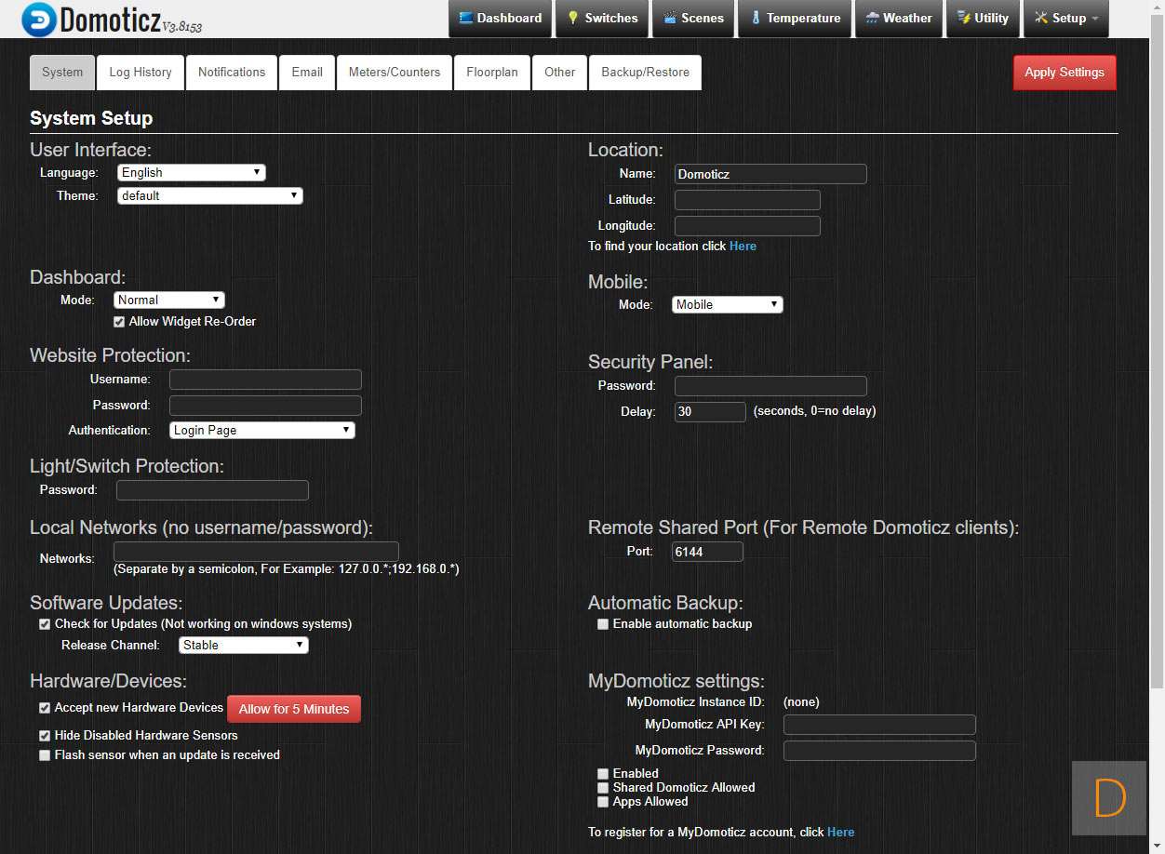This screenshot has height=854, width=1165.
Task: Open the Backup/Restore tab
Action: click(x=645, y=72)
